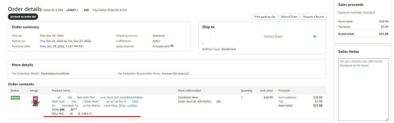Edit the Seller Order ID
Viewport: 394px width, 123px height.
coord(125,10)
